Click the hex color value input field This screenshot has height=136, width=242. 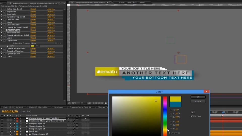tap(175, 133)
